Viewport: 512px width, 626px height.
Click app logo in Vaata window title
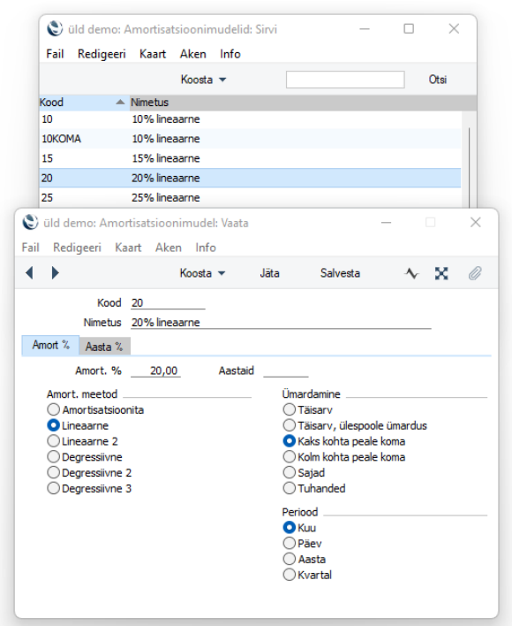30,223
